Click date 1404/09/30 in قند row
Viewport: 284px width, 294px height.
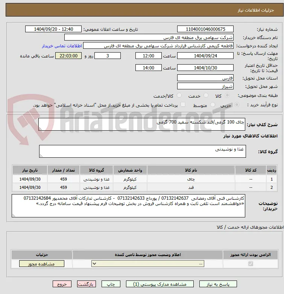pos(30,187)
